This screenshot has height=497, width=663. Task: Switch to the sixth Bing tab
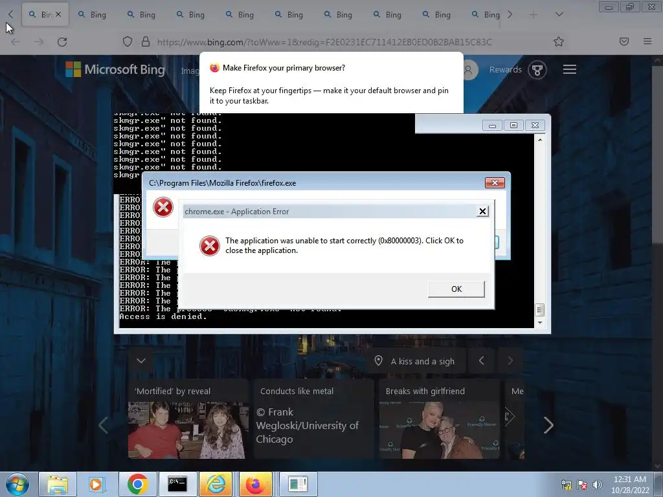(289, 15)
